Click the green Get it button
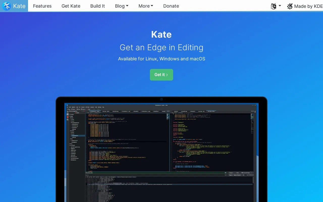Viewport: 323px width, 202px height. (161, 75)
